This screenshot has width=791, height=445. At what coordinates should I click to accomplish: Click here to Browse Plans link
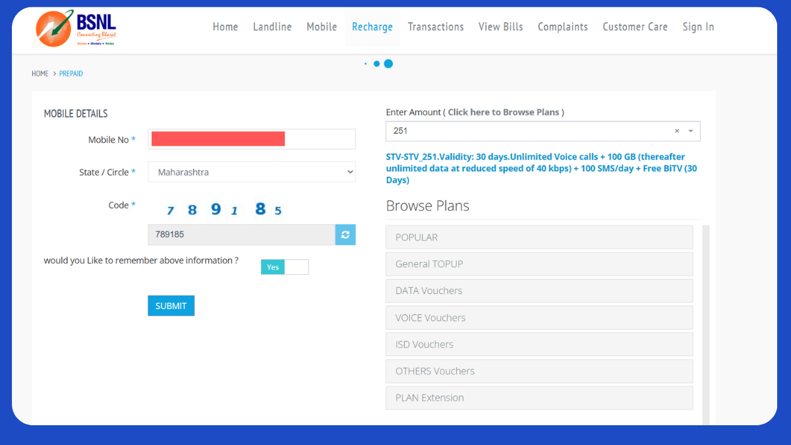tap(504, 112)
